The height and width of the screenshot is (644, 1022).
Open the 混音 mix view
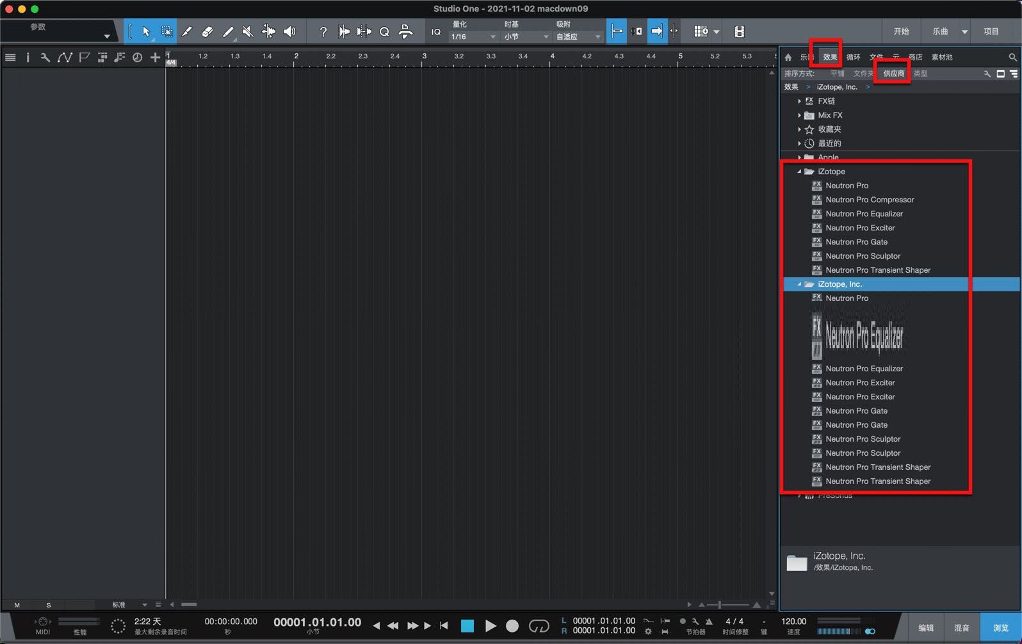[962, 628]
